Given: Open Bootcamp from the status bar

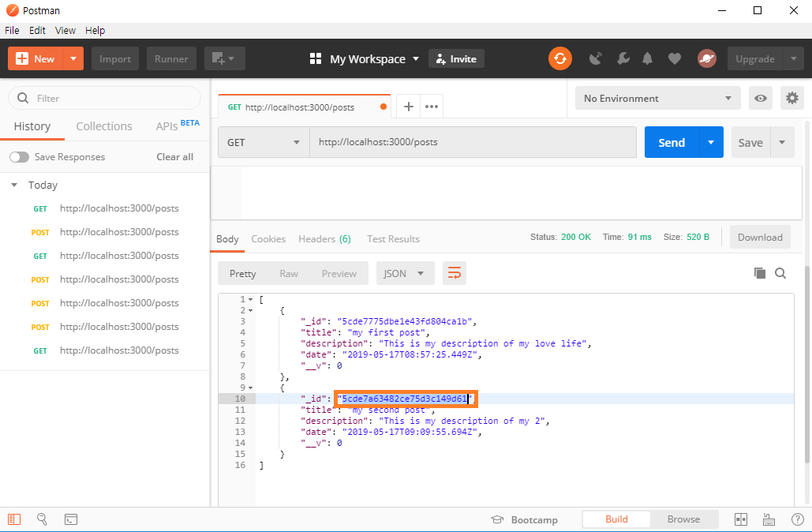Looking at the screenshot, I should point(524,519).
